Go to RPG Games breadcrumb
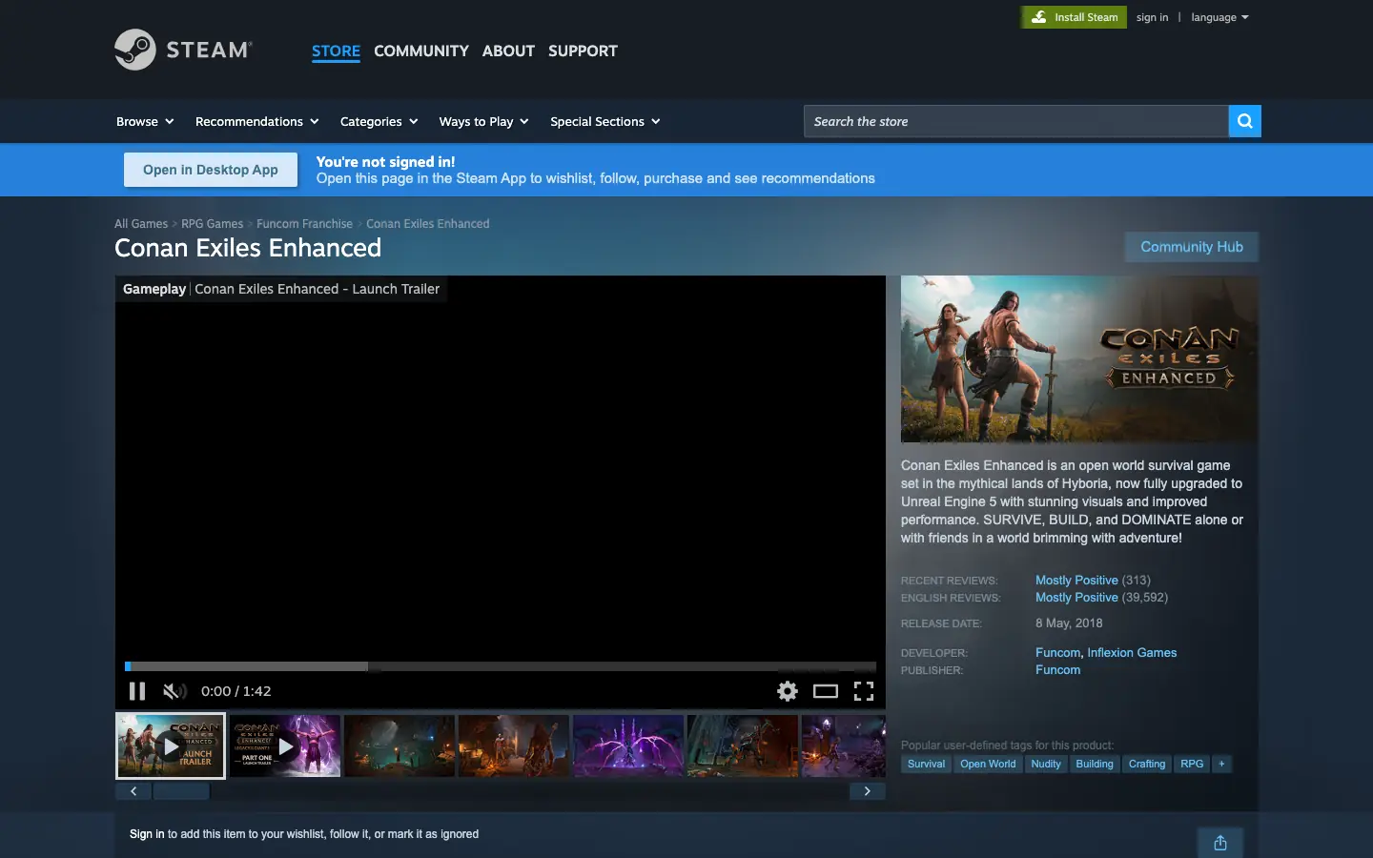The height and width of the screenshot is (858, 1373). [212, 224]
